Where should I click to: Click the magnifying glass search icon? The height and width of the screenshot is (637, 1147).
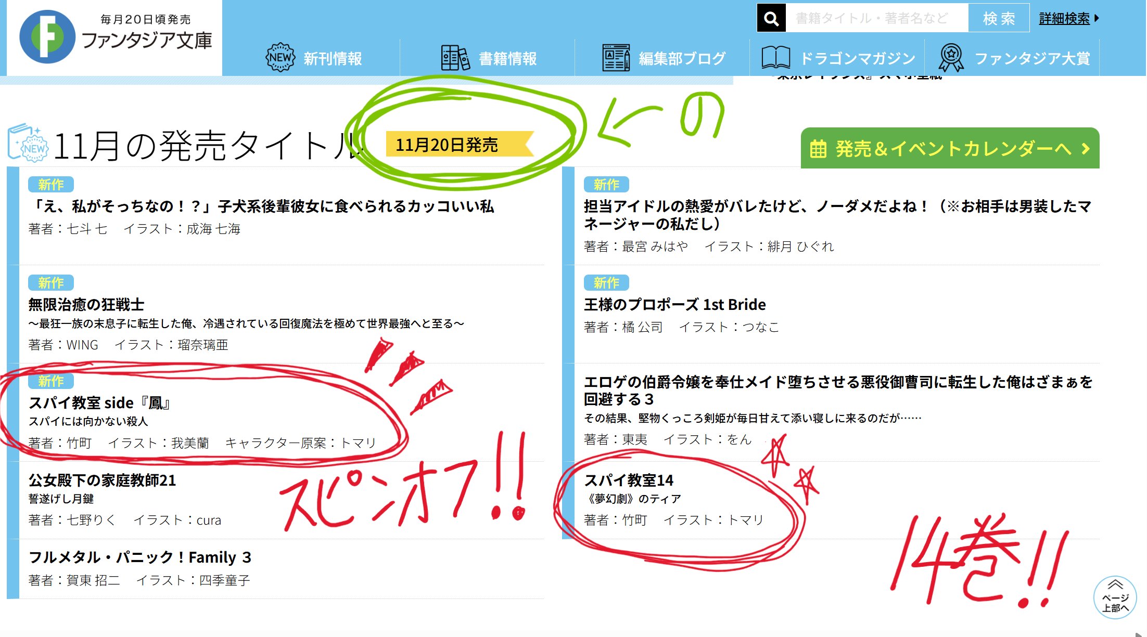click(771, 18)
